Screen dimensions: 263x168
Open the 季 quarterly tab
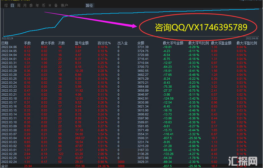tap(31, 6)
